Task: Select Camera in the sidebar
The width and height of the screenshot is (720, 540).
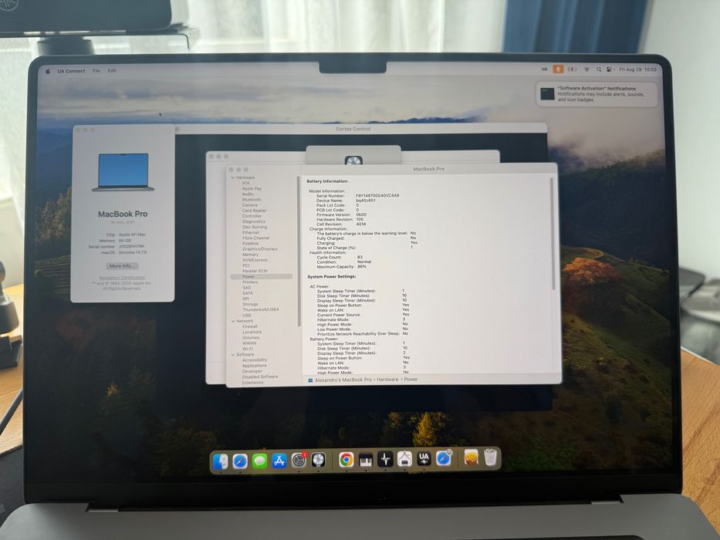Action: (x=250, y=205)
